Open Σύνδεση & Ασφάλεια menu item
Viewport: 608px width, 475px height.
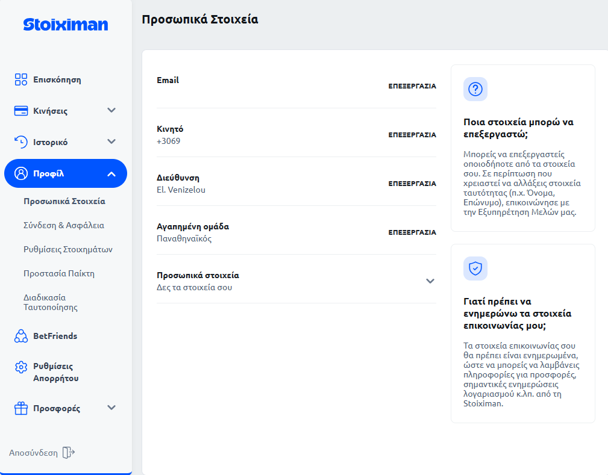(x=64, y=225)
